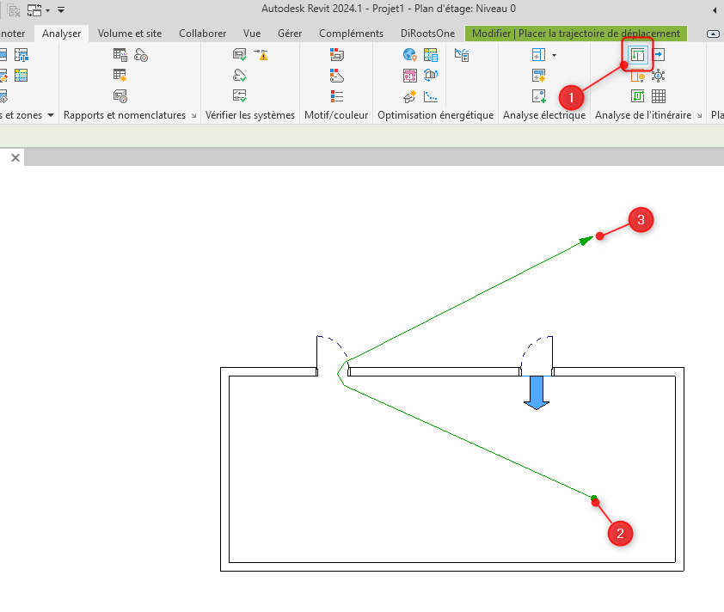Close the current view tab with X

(15, 158)
